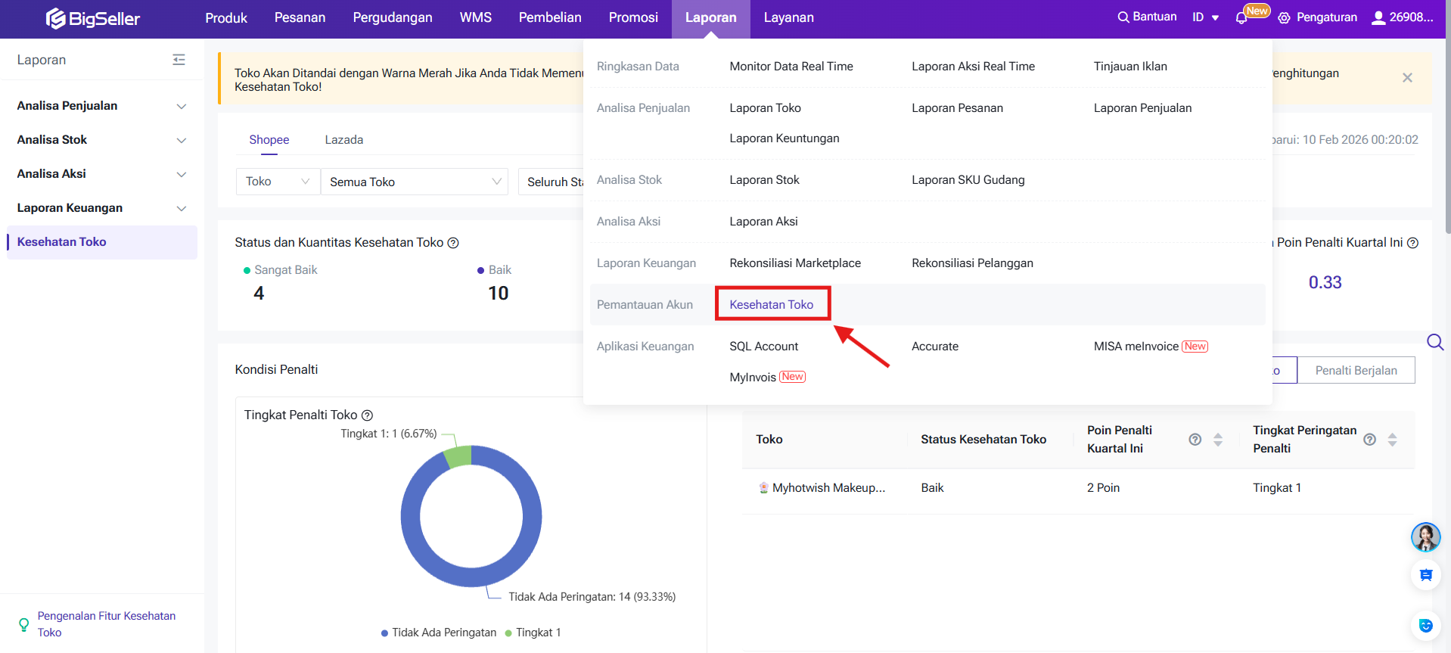Open Pengenalan Fitur Kesehatan Toko link
The width and height of the screenshot is (1451, 653).
point(106,624)
